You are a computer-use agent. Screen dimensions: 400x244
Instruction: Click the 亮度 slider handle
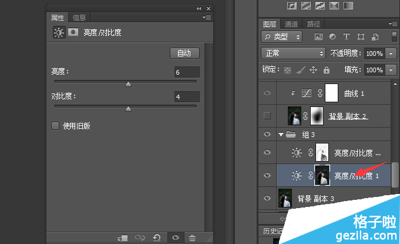click(129, 84)
